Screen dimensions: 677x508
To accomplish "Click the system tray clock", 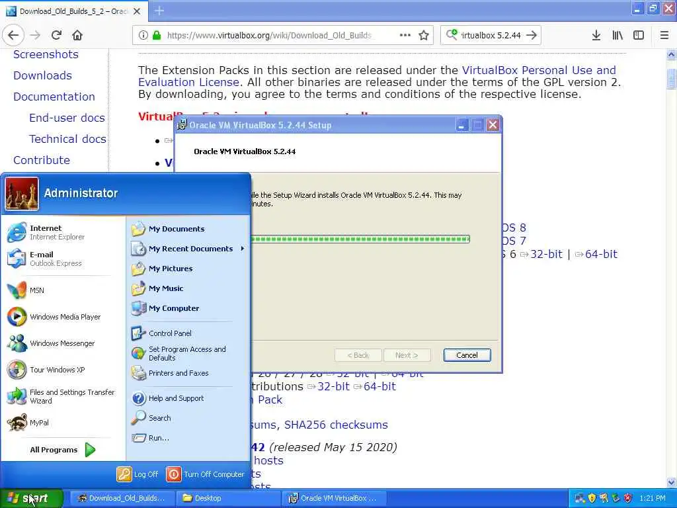I will tap(652, 499).
